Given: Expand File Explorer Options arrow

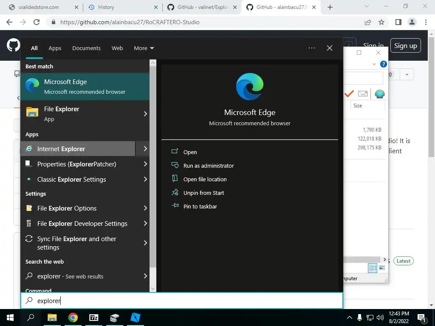Looking at the screenshot, I should click(145, 208).
